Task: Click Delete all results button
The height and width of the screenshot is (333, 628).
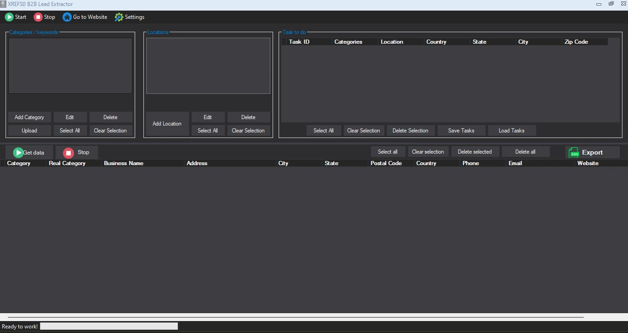Action: [525, 152]
